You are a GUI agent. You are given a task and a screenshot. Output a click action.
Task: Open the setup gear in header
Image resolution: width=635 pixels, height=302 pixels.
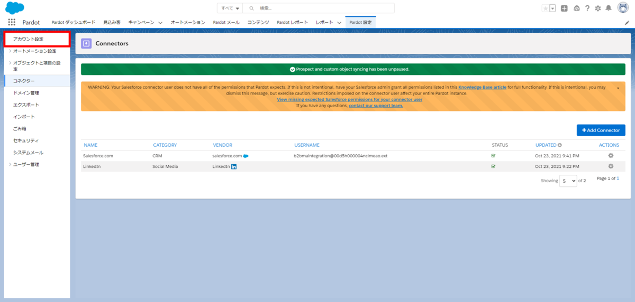tap(598, 8)
